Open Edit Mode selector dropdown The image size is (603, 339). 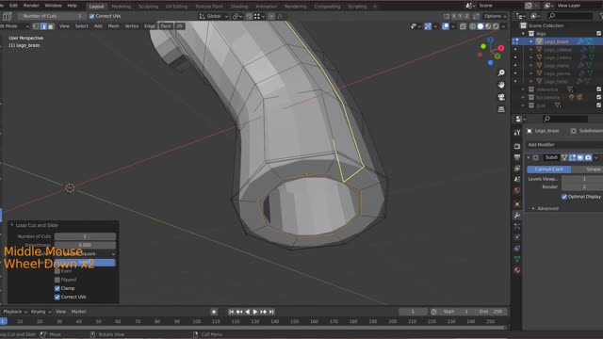(15, 26)
